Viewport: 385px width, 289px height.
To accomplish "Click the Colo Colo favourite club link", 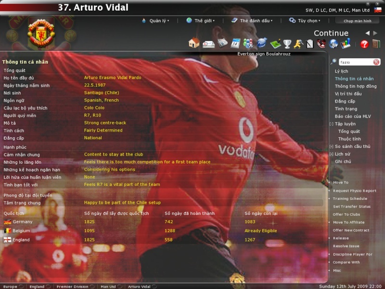I will (x=94, y=107).
